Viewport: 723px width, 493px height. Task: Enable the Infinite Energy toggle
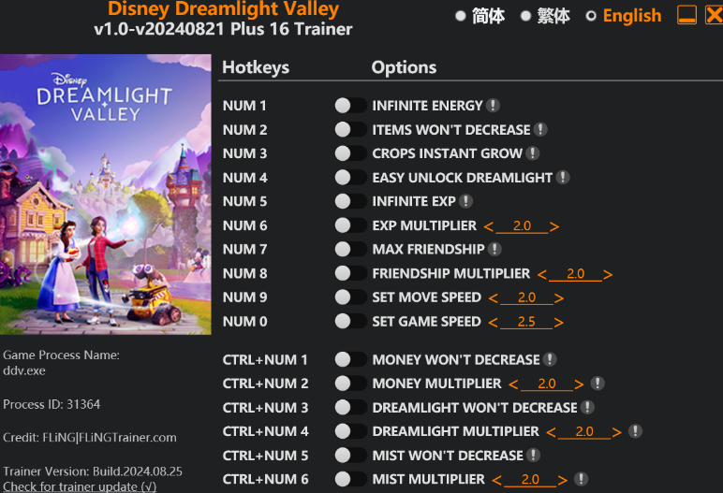tap(350, 106)
